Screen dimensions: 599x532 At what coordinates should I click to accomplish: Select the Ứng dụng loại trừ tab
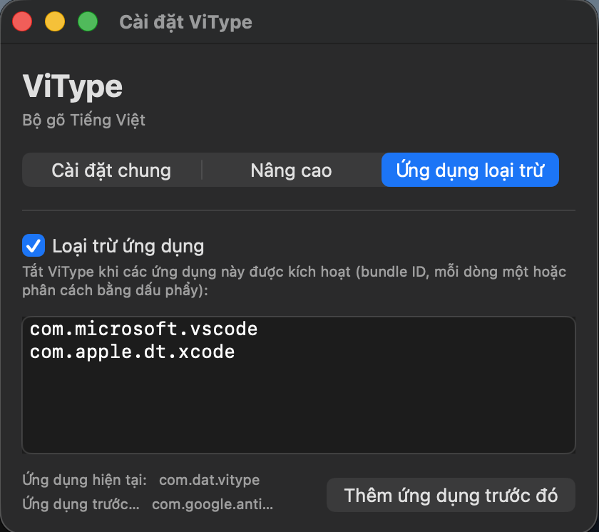coord(469,170)
